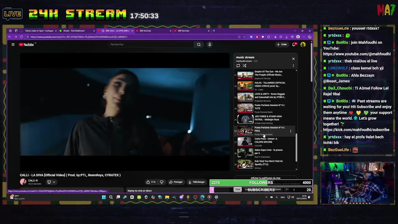Open the subscription notification bell dropdown
The image size is (398, 224).
[51, 182]
